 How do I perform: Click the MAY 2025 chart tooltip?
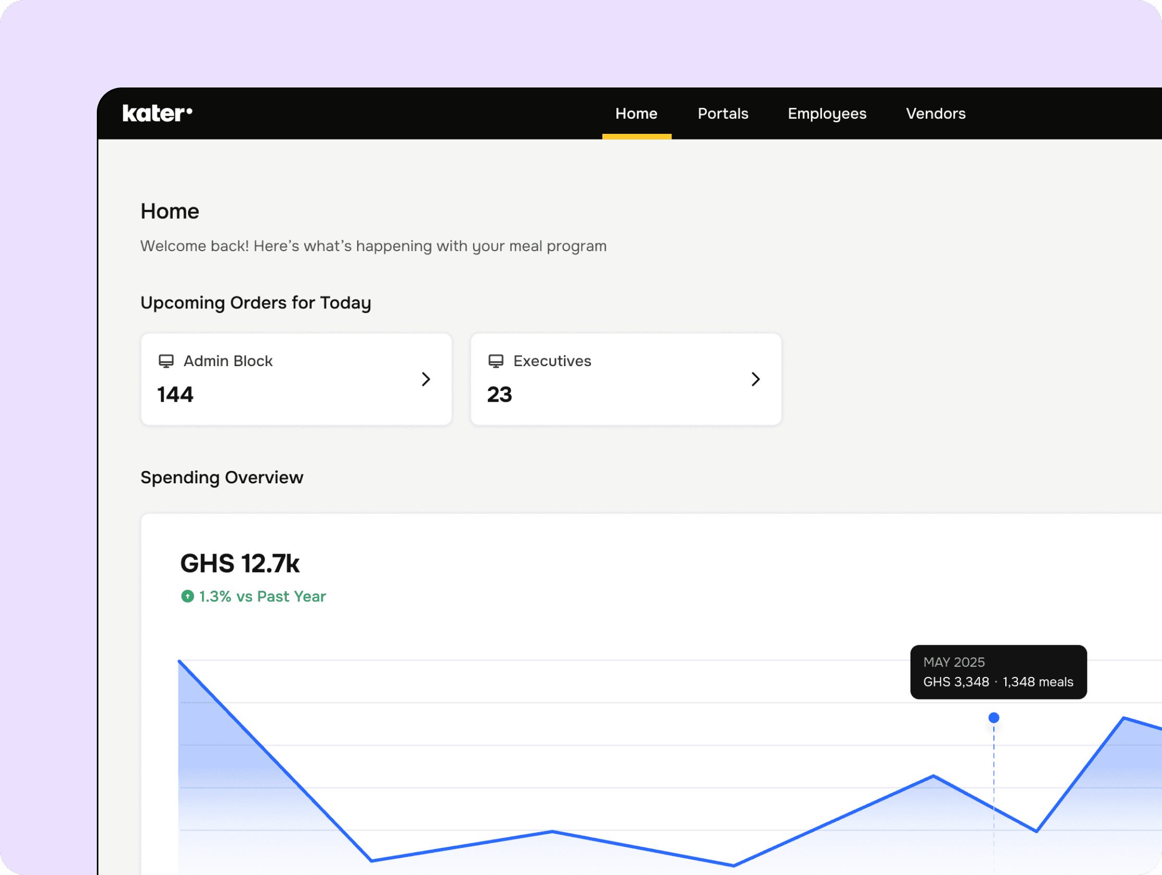click(x=997, y=672)
